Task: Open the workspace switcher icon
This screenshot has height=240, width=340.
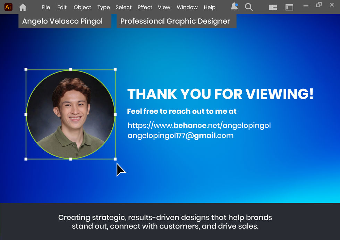Action: pos(289,7)
